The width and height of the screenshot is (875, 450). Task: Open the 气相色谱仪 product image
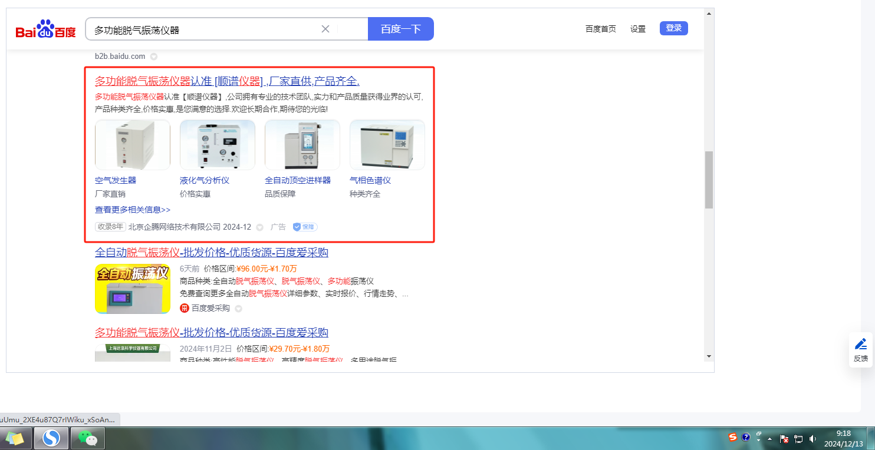click(x=387, y=145)
